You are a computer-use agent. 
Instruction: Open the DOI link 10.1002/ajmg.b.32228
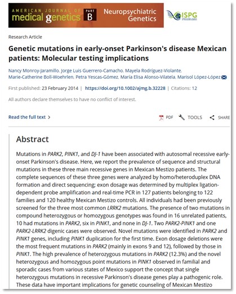coord(125,88)
